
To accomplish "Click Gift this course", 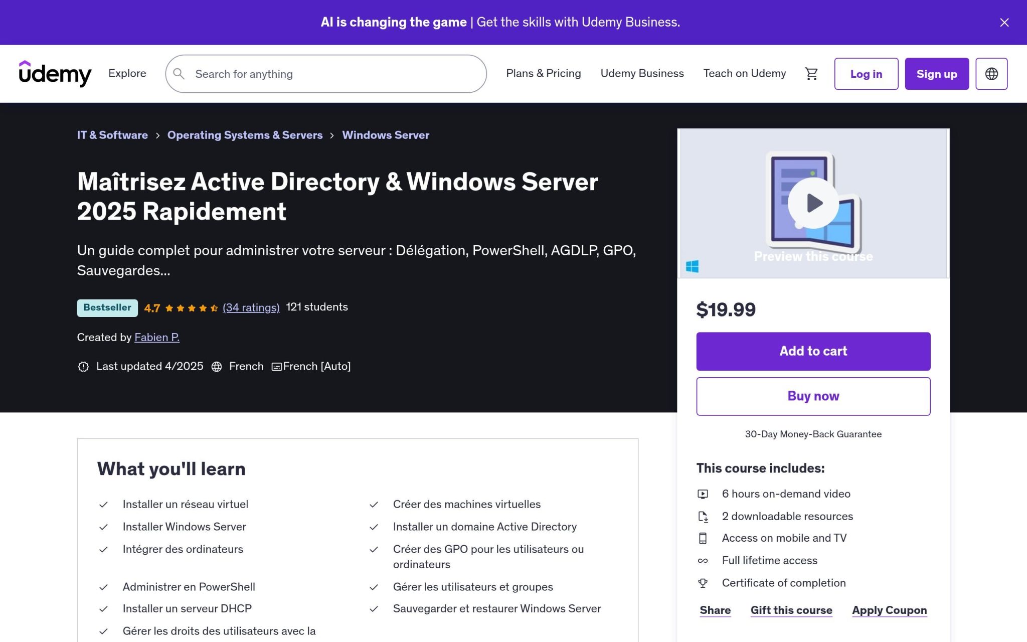I will pyautogui.click(x=791, y=610).
